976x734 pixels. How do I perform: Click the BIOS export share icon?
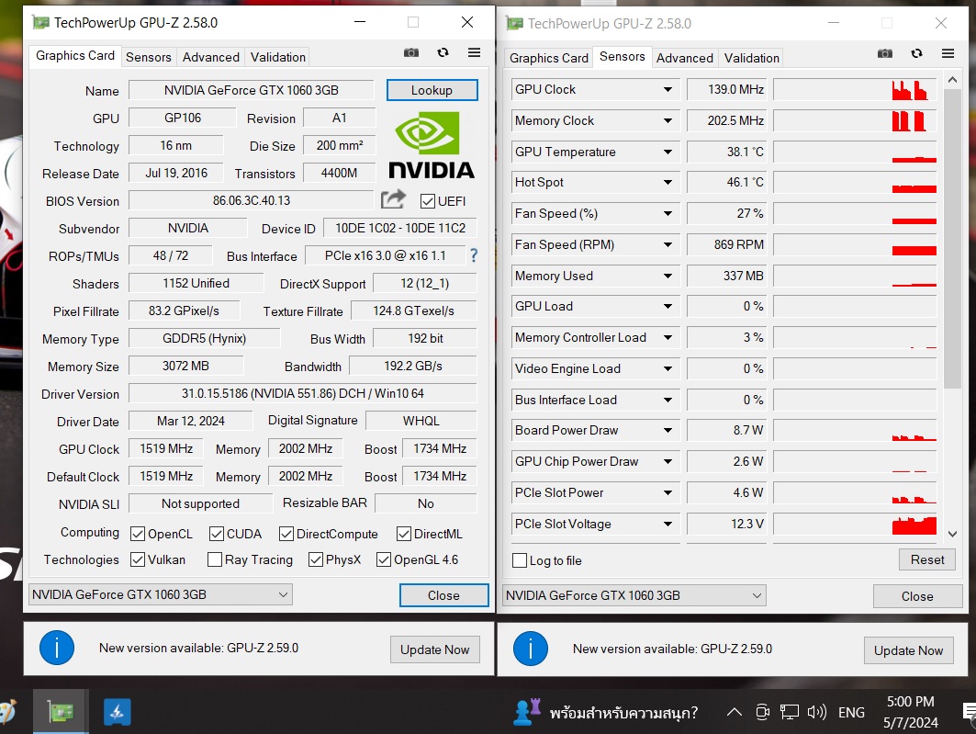click(x=393, y=199)
